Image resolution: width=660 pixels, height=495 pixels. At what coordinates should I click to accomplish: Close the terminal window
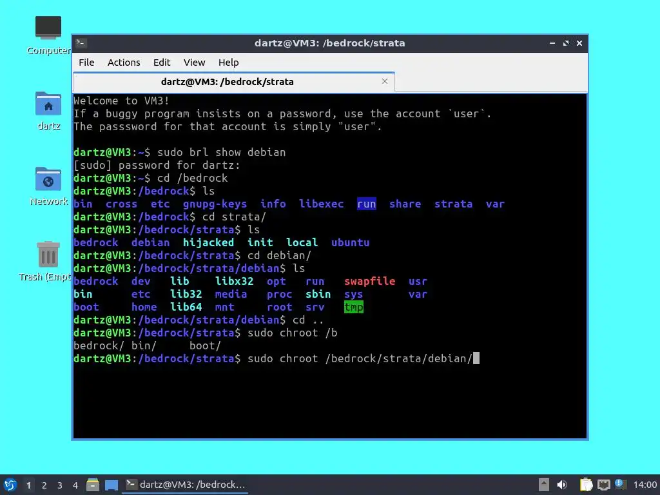pyautogui.click(x=579, y=43)
